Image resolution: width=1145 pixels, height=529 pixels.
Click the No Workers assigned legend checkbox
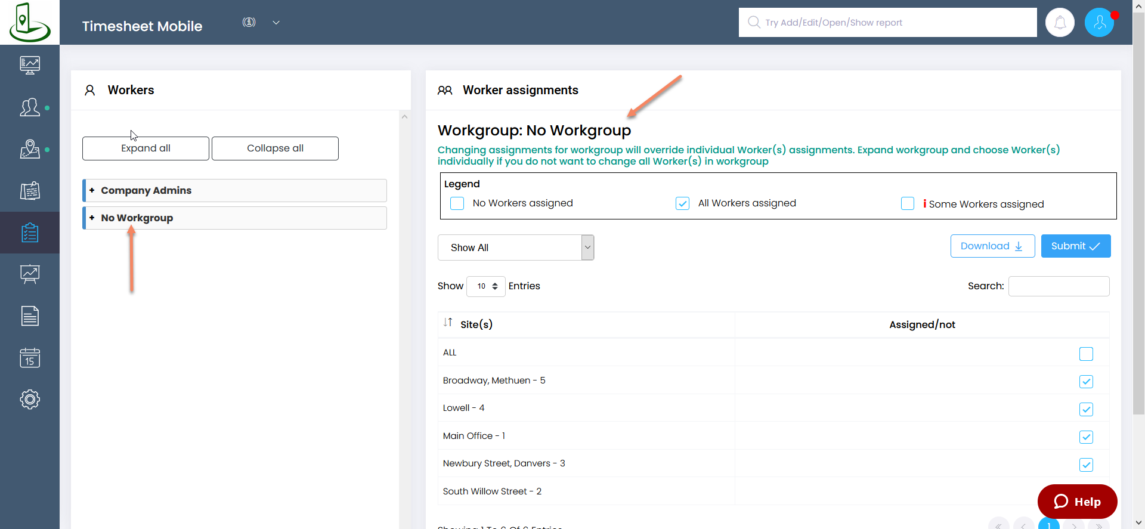pos(457,203)
